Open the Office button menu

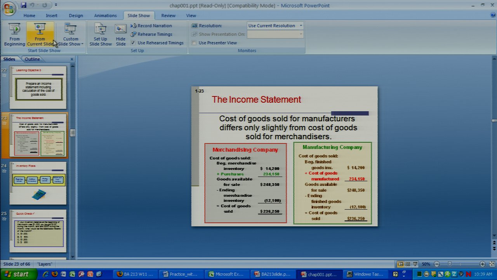tap(9, 8)
